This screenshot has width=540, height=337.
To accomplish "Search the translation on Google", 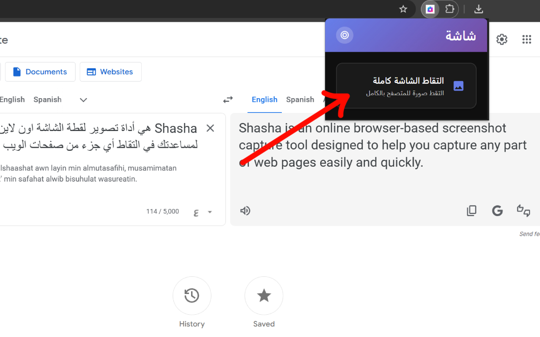I will (497, 211).
